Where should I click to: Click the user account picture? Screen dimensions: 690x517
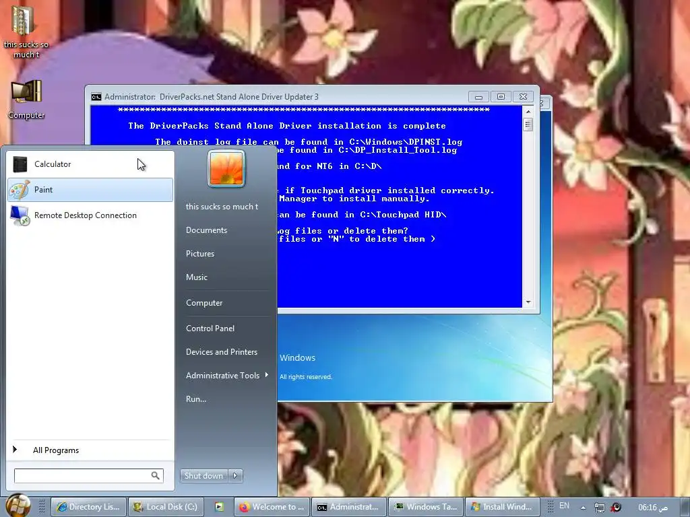(x=226, y=168)
